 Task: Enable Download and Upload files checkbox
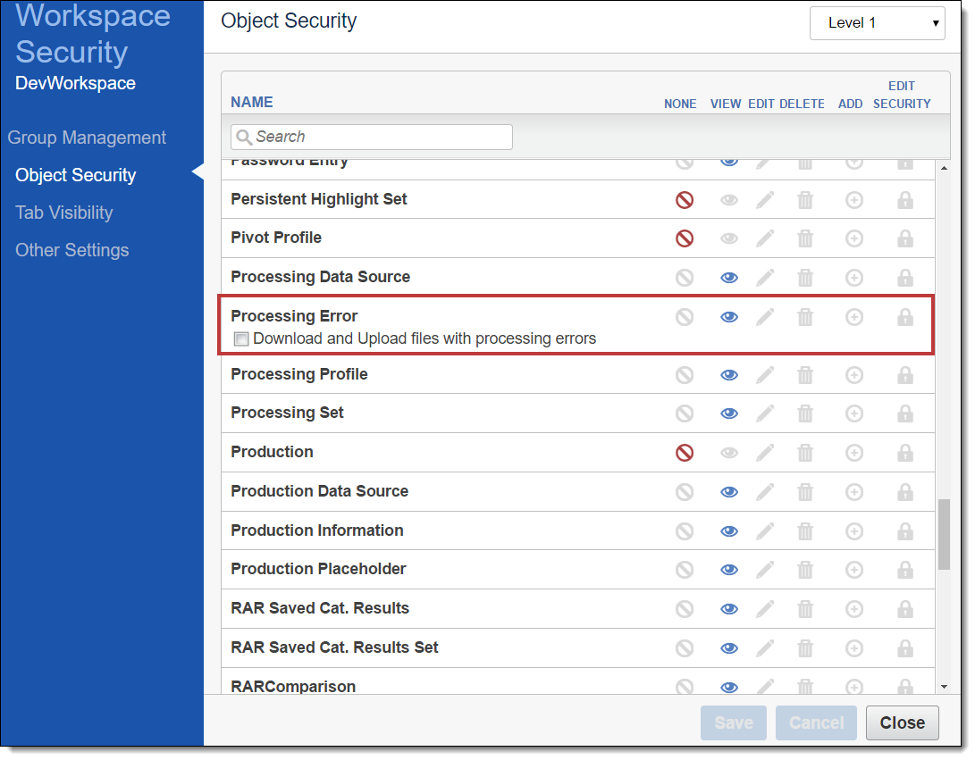[x=241, y=339]
